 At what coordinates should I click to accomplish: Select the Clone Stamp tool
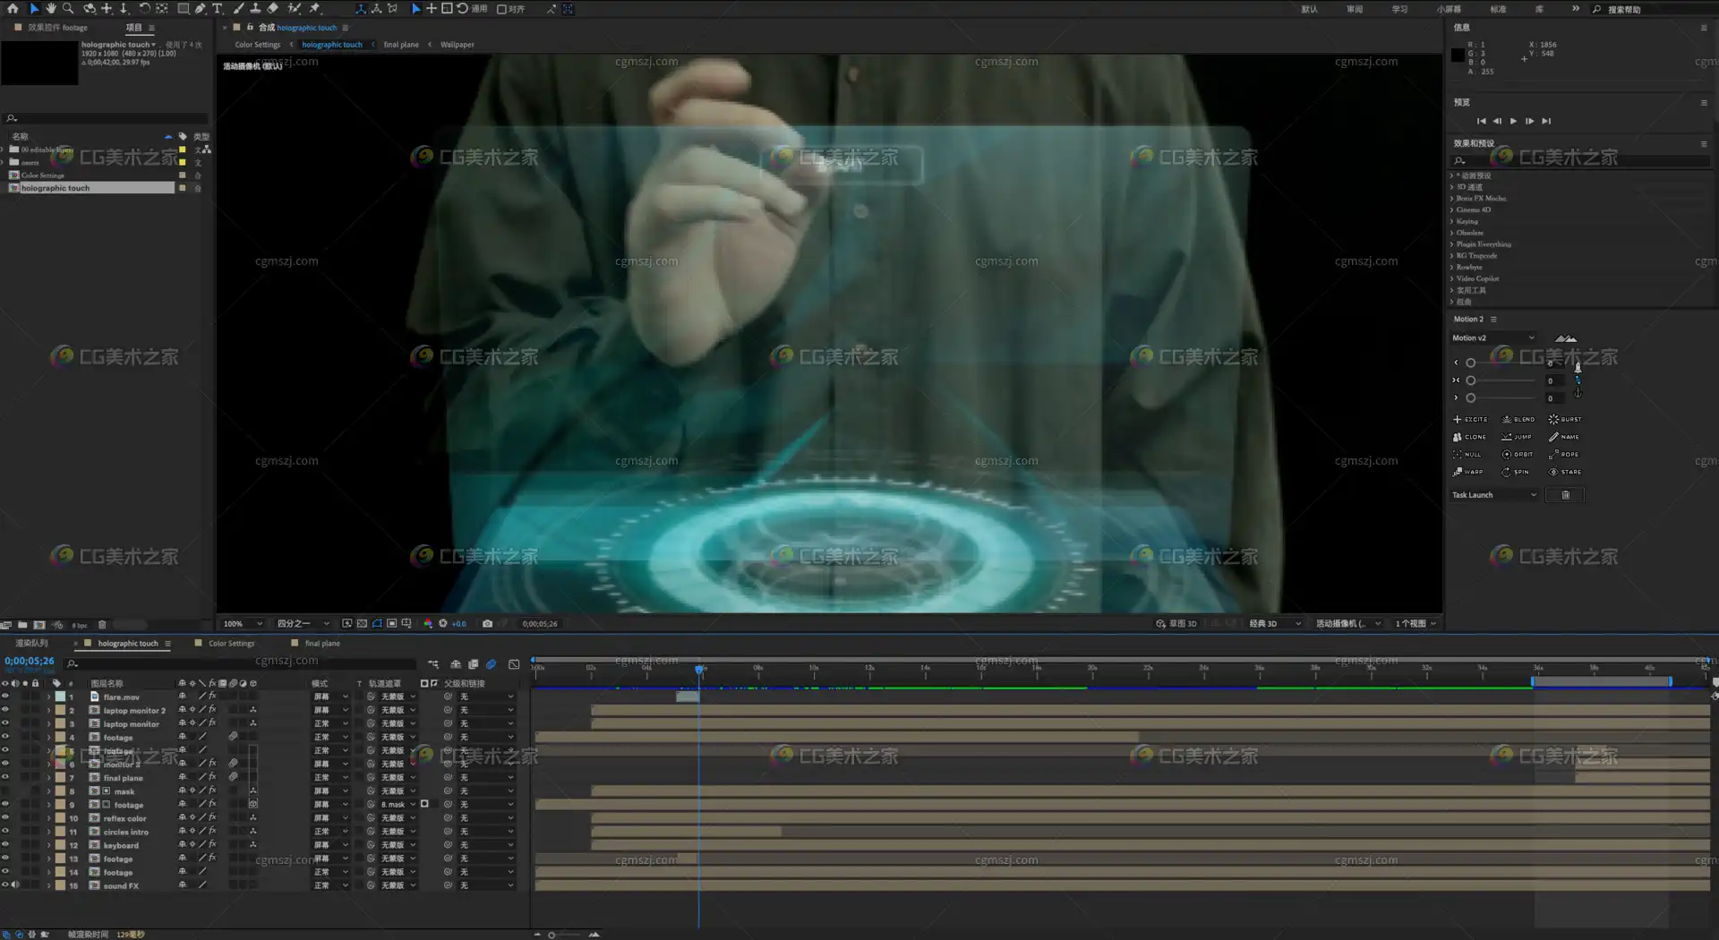click(255, 8)
